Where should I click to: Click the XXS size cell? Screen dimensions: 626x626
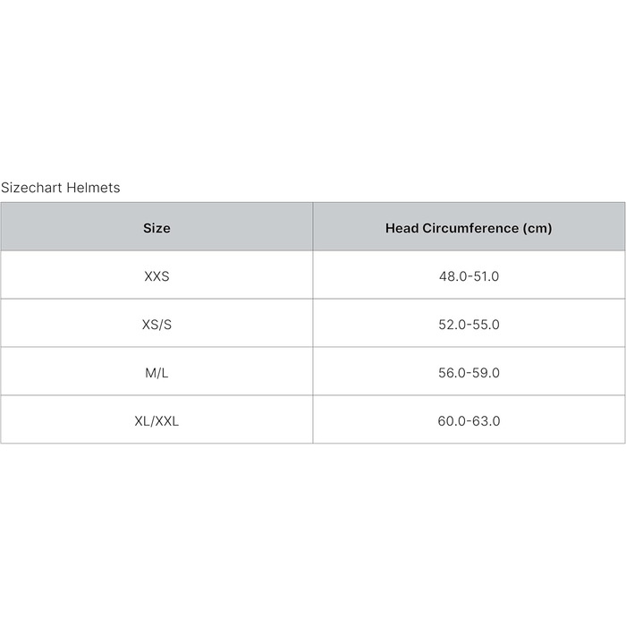(x=156, y=276)
